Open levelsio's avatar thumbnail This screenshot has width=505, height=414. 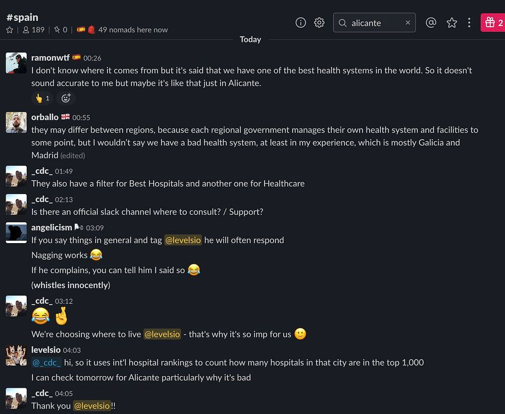[16, 355]
